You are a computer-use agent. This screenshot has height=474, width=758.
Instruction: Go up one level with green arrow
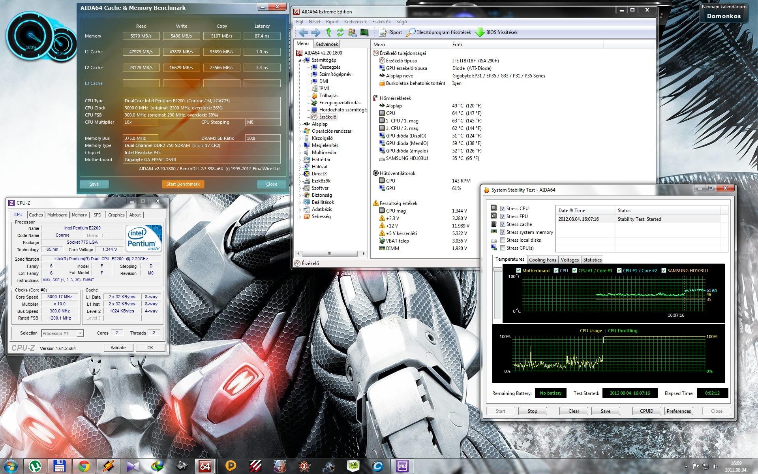[x=328, y=32]
